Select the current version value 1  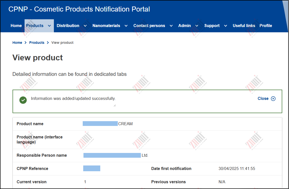[x=85, y=182]
